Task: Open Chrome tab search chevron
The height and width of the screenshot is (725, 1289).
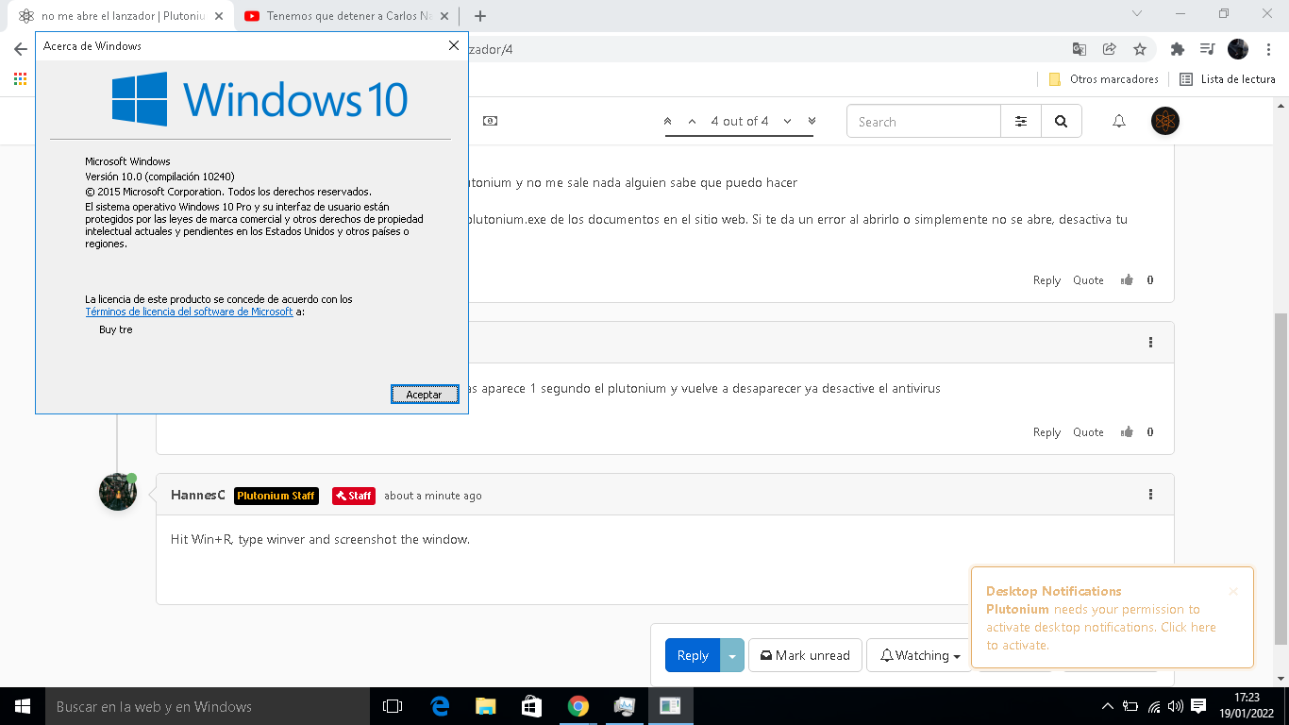Action: pyautogui.click(x=1137, y=13)
